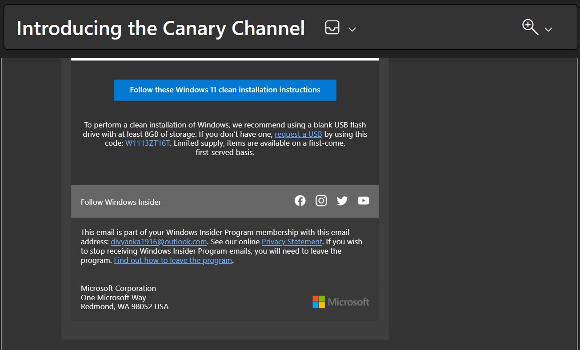This screenshot has height=350, width=580.
Task: Click Find out how to leave the program
Action: click(x=172, y=260)
